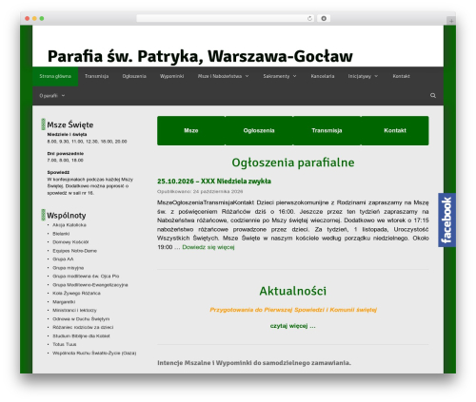Open a new browser tab with plus button
This screenshot has height=402, width=476.
coord(451,21)
